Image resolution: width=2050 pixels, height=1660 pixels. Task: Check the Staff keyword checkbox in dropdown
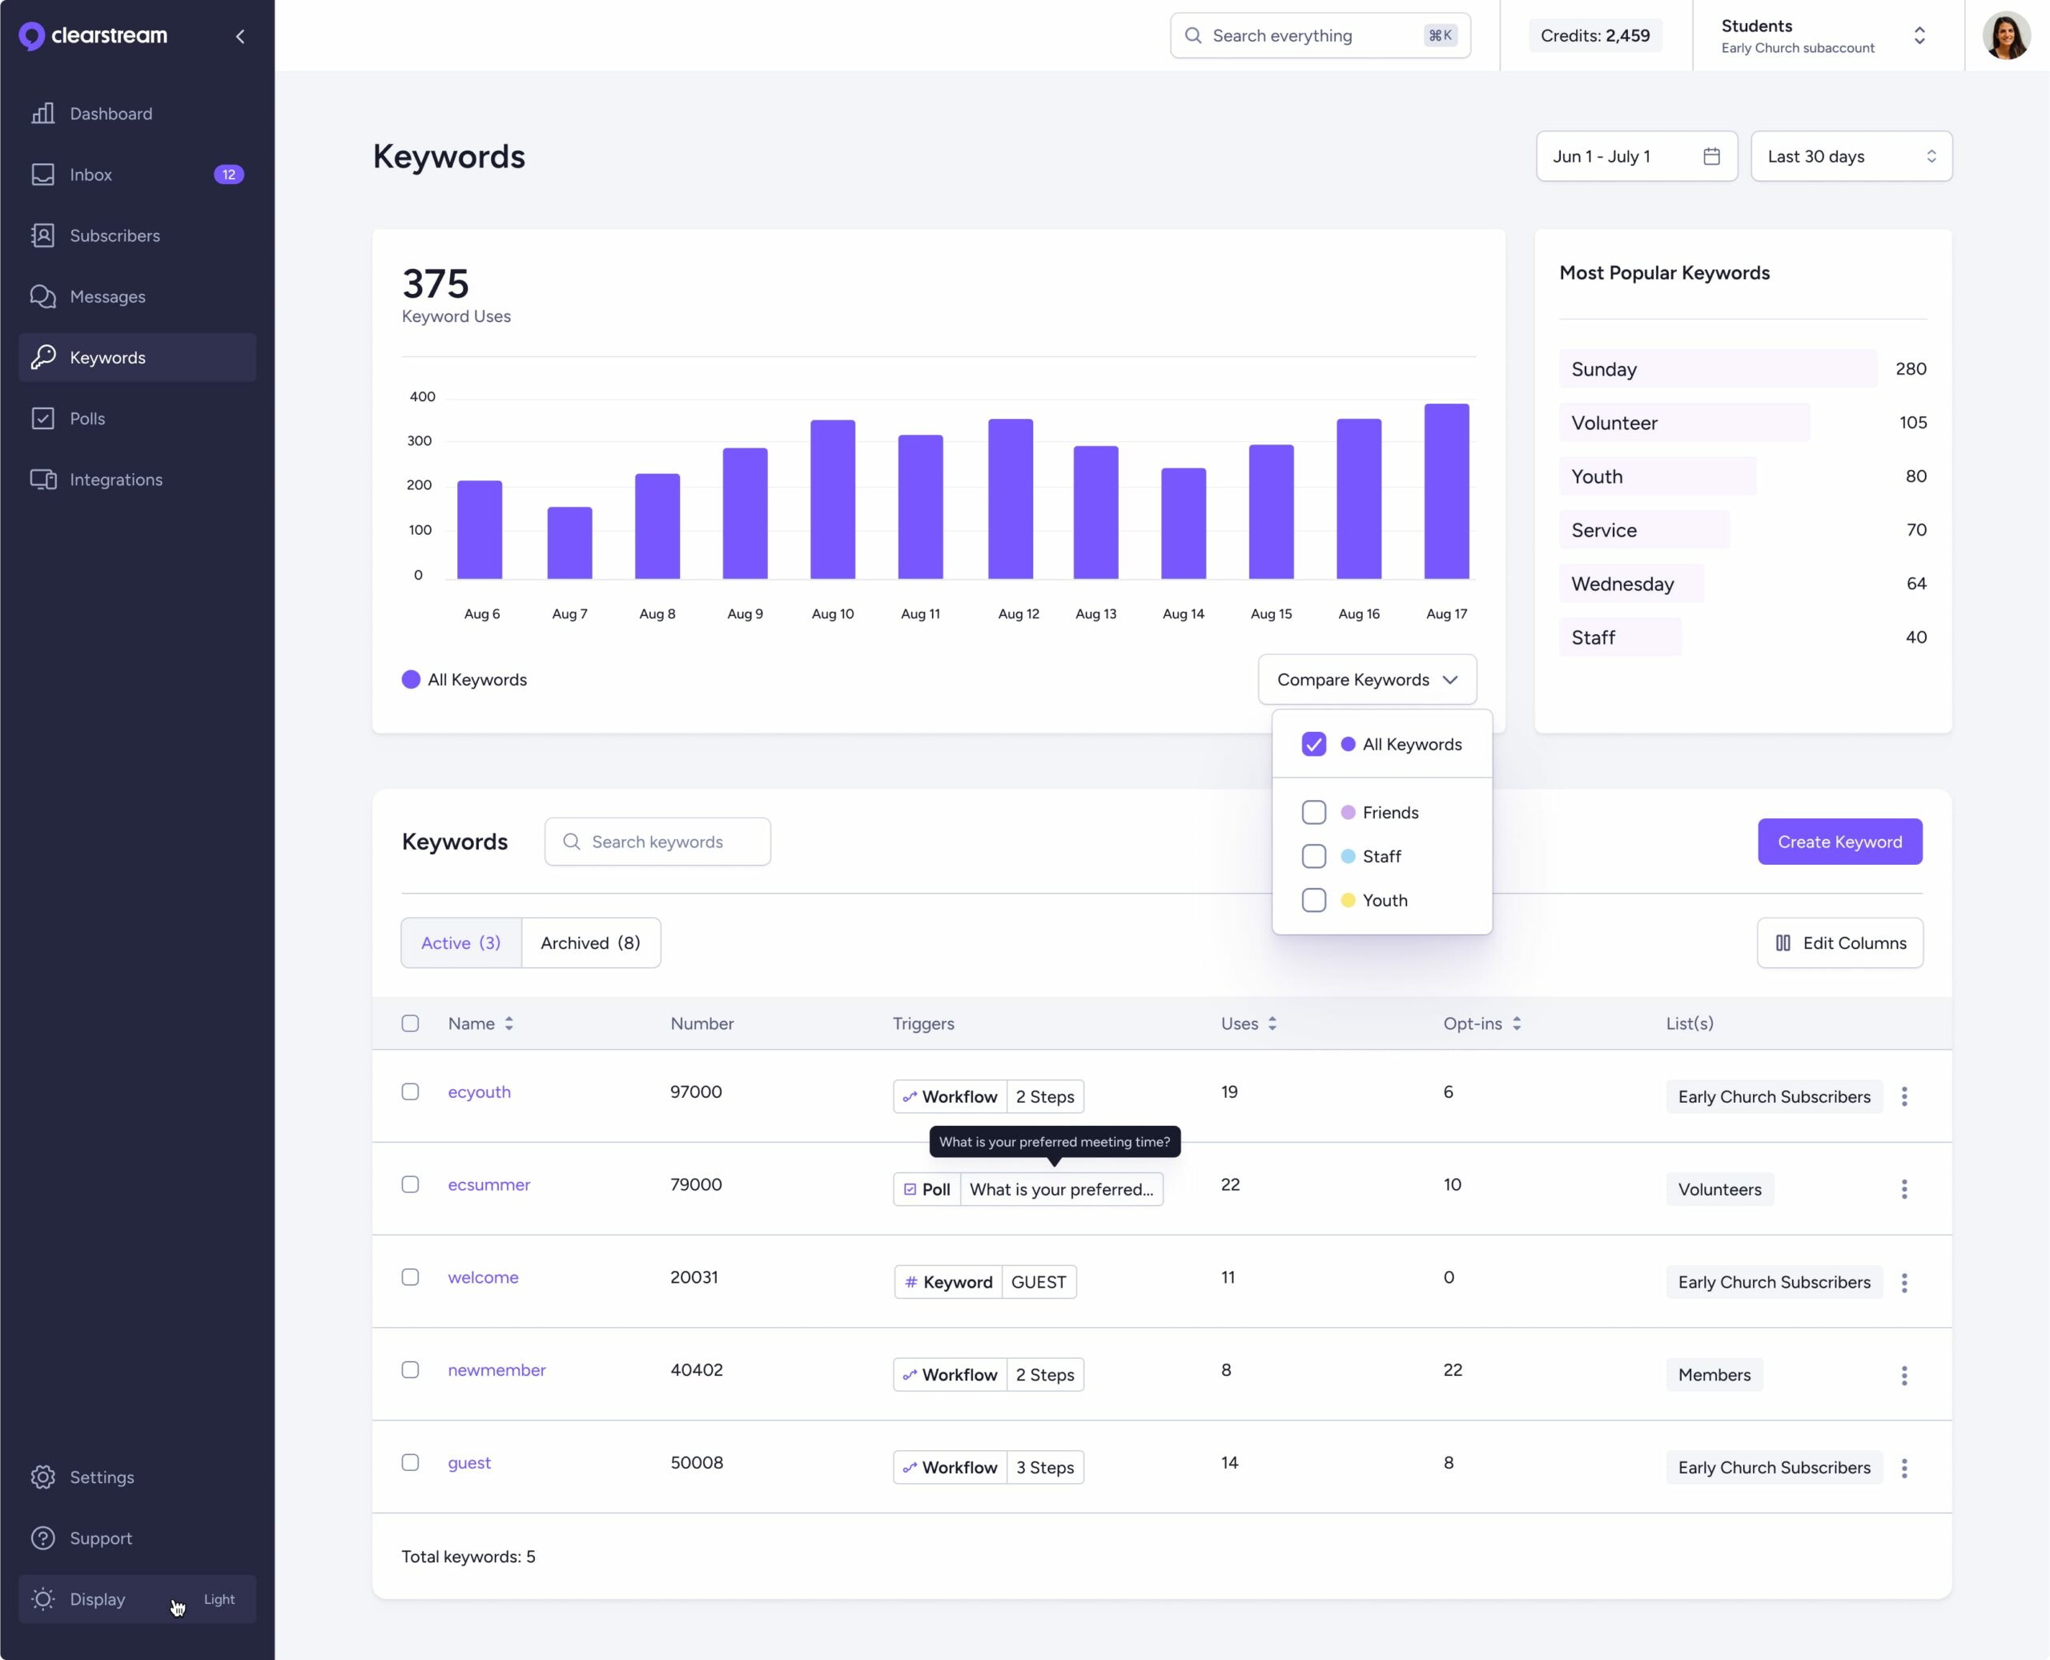(x=1314, y=857)
